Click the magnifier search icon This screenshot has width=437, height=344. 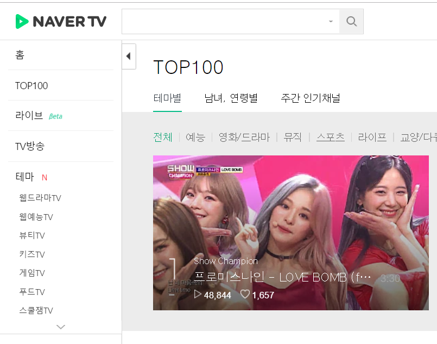coord(351,22)
